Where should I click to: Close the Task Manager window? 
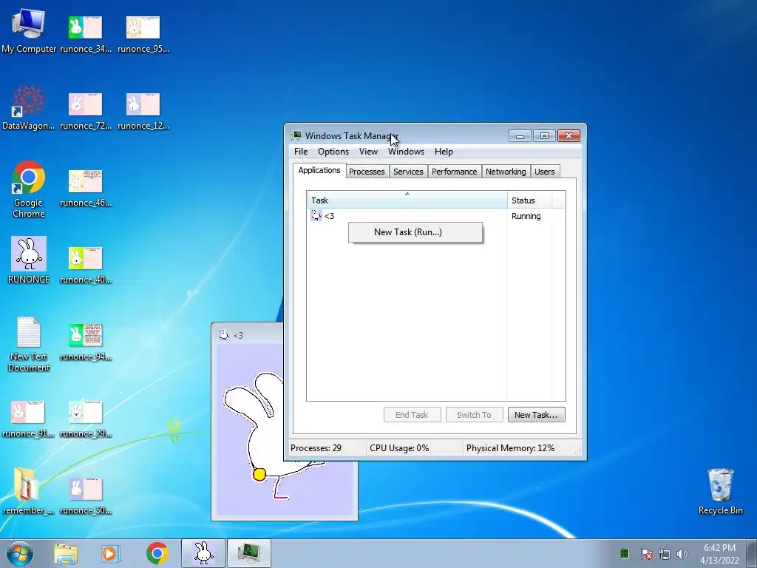pyautogui.click(x=568, y=136)
